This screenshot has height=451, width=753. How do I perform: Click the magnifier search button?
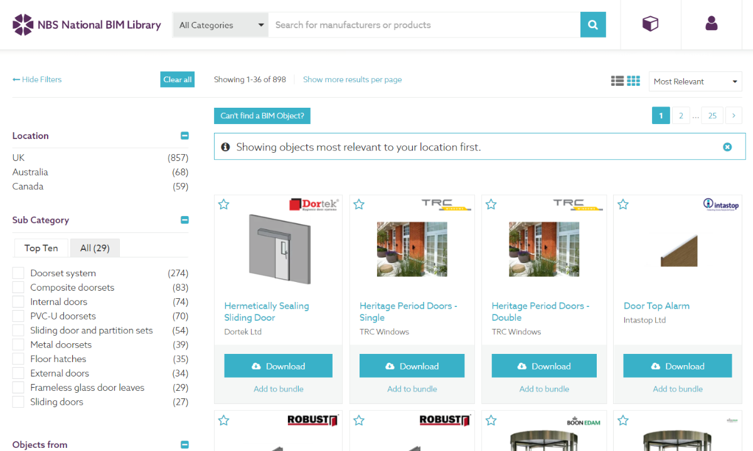(x=593, y=25)
